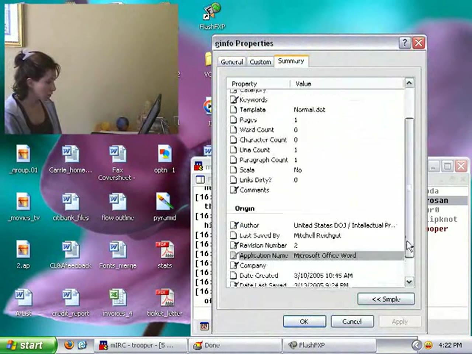Select the Line Count property row
Screen dimensions: 472x354
(x=316, y=150)
